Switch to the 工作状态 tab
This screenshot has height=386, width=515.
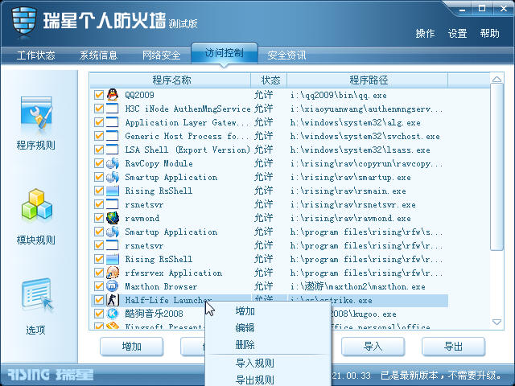pyautogui.click(x=35, y=55)
